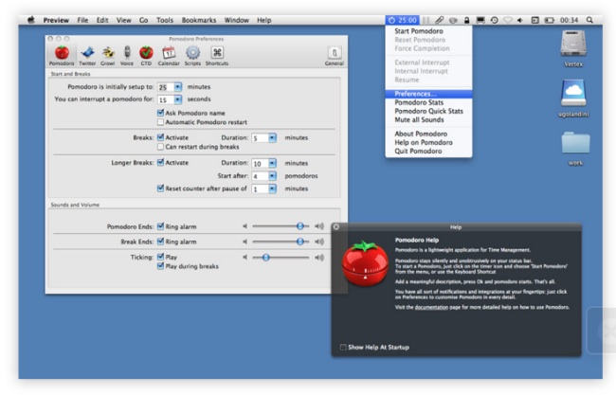Toggle the Ask Pomodoro name checkbox
Image resolution: width=616 pixels, height=395 pixels.
159,113
